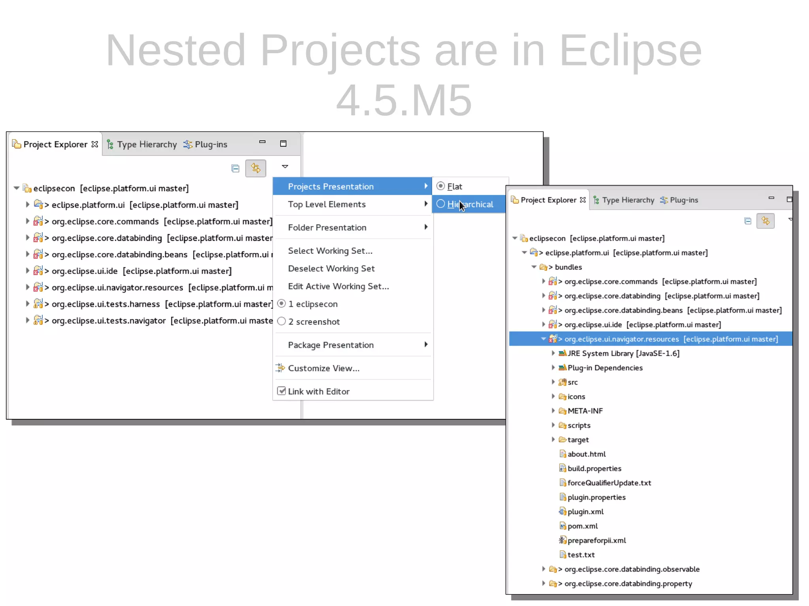Open Projects Presentation submenu
This screenshot has width=809, height=606.
[x=352, y=186]
